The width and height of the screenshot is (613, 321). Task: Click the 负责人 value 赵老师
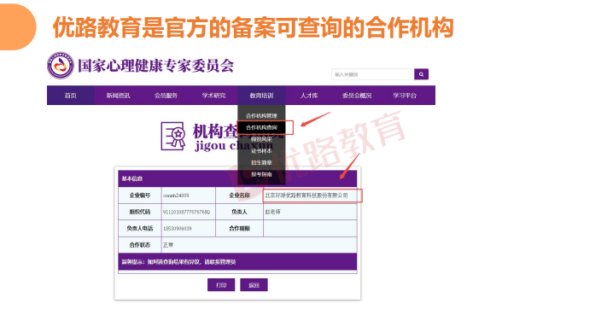[x=272, y=212]
